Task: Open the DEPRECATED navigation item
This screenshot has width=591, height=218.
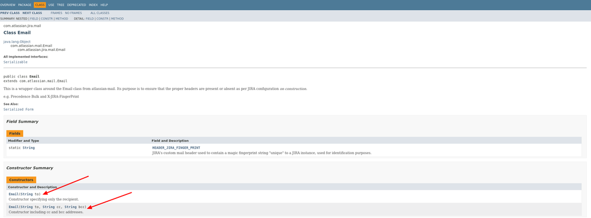Action: (76, 5)
